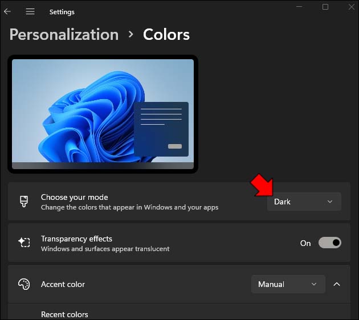Image resolution: width=359 pixels, height=320 pixels.
Task: Collapse the Accent color section
Action: pos(336,284)
